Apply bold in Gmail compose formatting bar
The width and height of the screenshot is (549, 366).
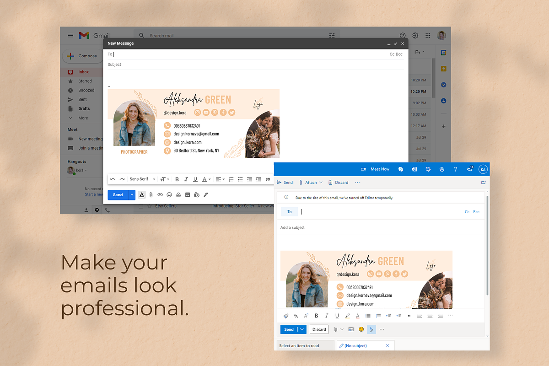177,179
